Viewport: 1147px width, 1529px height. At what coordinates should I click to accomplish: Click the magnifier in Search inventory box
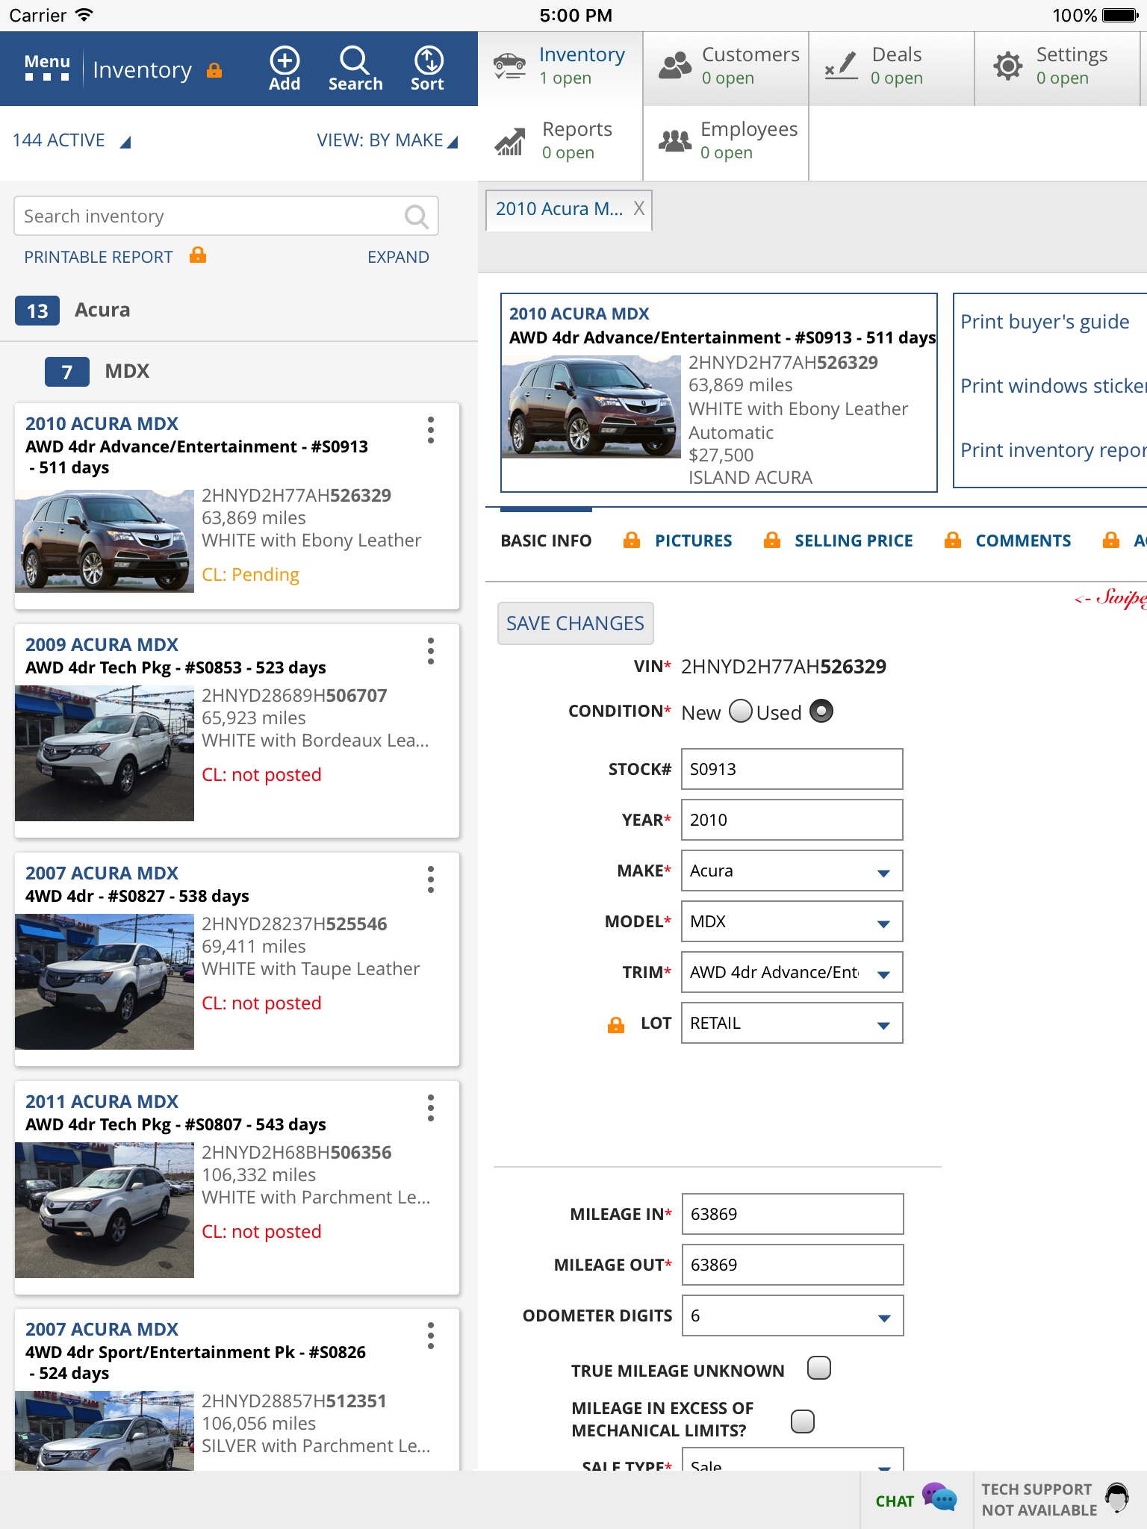(416, 217)
